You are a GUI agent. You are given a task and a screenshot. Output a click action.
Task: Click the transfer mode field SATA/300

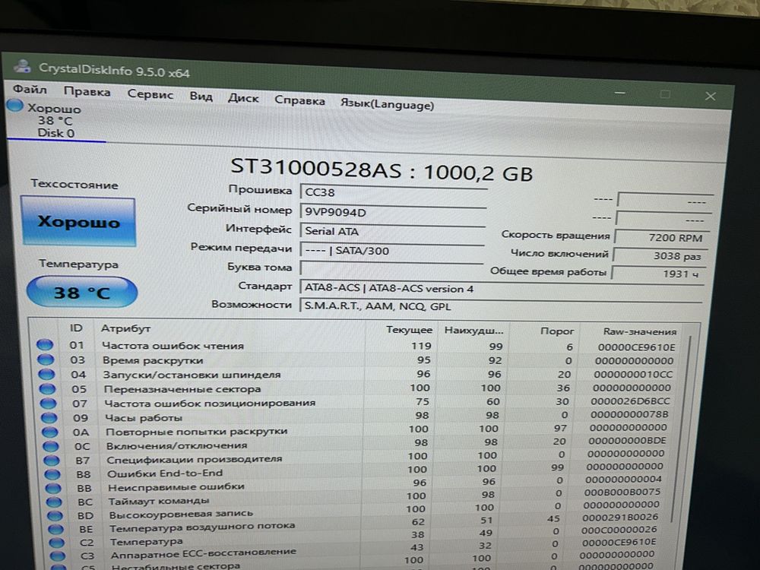(391, 251)
